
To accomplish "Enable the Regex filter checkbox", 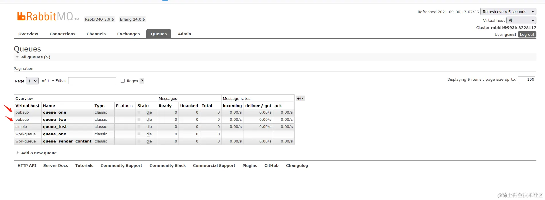I will pos(123,81).
